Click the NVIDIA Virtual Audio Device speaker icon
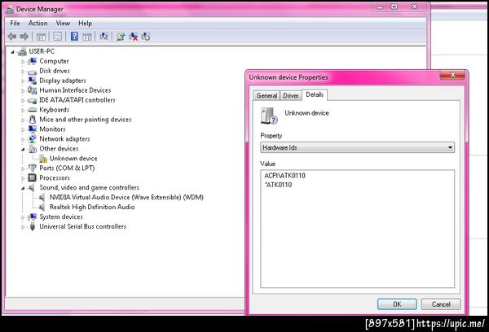The height and width of the screenshot is (332, 489). tap(42, 198)
